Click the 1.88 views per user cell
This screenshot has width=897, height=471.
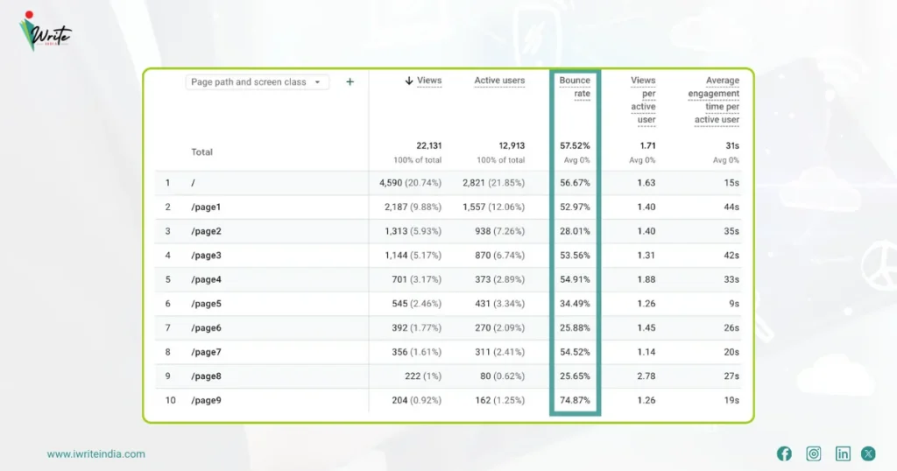[646, 279]
